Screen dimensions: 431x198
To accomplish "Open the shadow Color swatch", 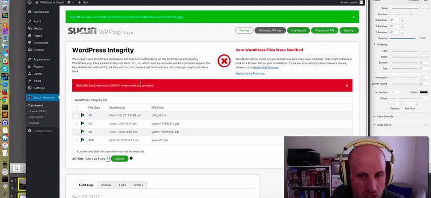I will pos(424,92).
